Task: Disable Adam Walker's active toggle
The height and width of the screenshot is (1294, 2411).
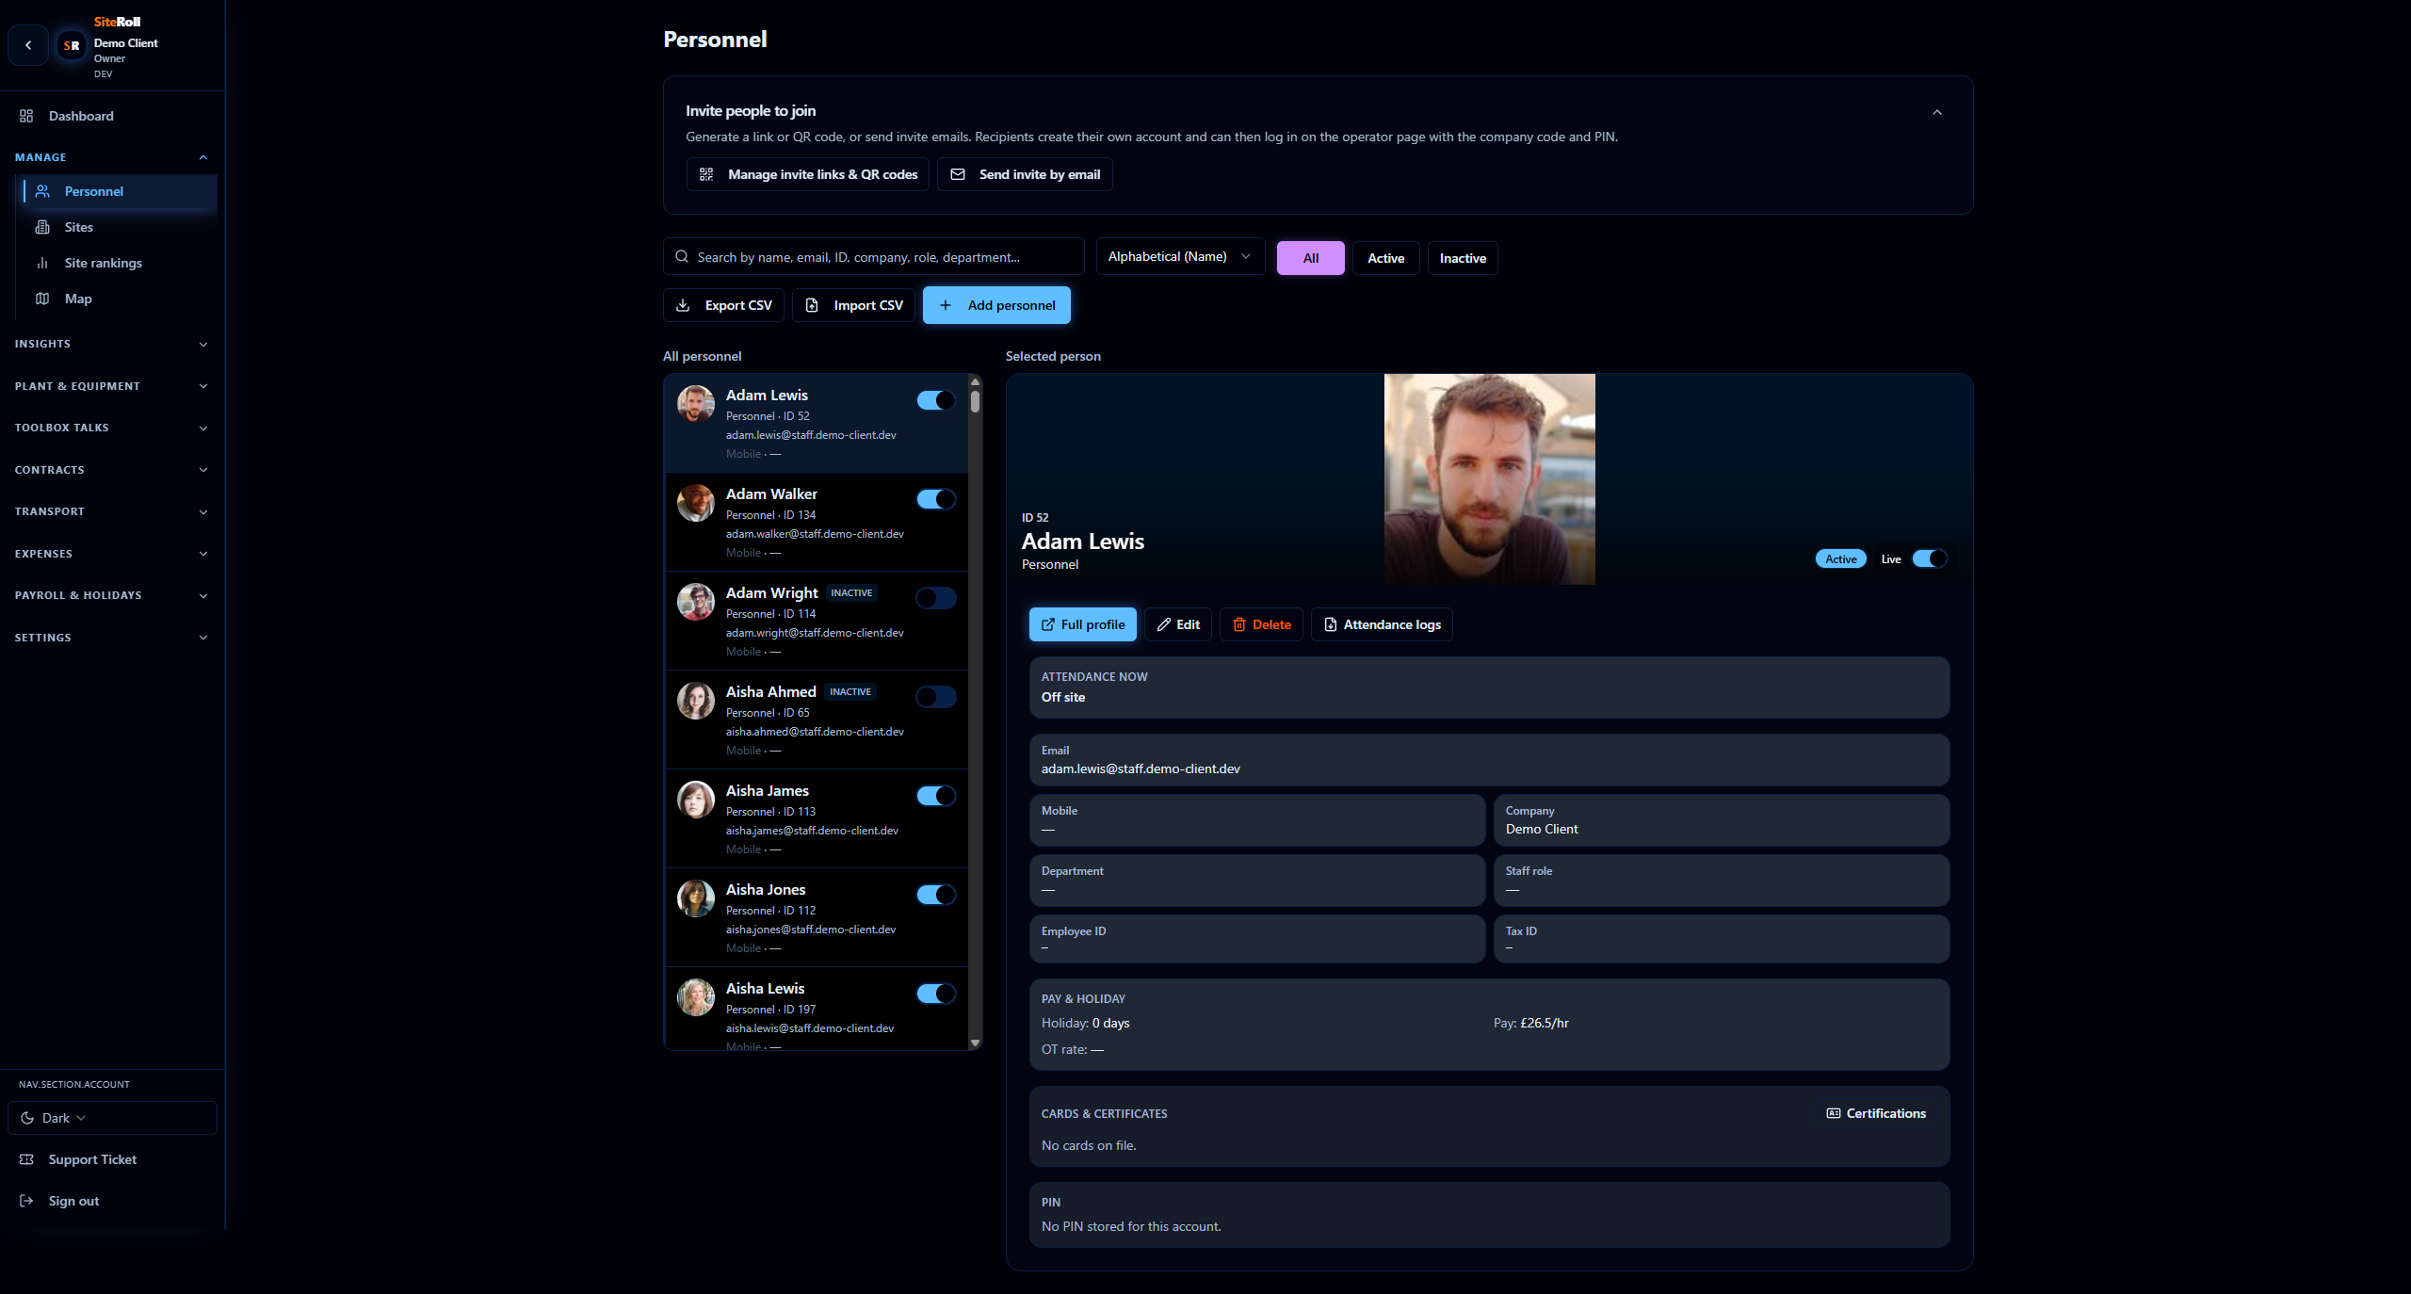Action: [x=935, y=499]
